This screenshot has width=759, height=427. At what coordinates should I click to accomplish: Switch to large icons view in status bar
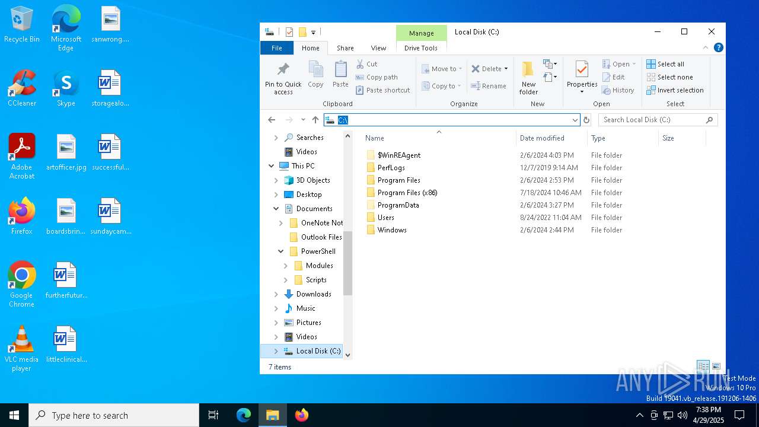point(716,367)
